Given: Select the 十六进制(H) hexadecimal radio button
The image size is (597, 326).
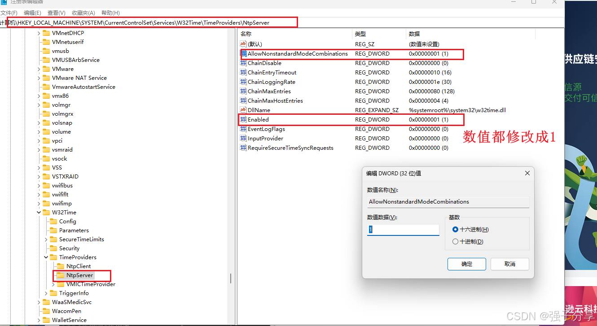Looking at the screenshot, I should pyautogui.click(x=455, y=229).
